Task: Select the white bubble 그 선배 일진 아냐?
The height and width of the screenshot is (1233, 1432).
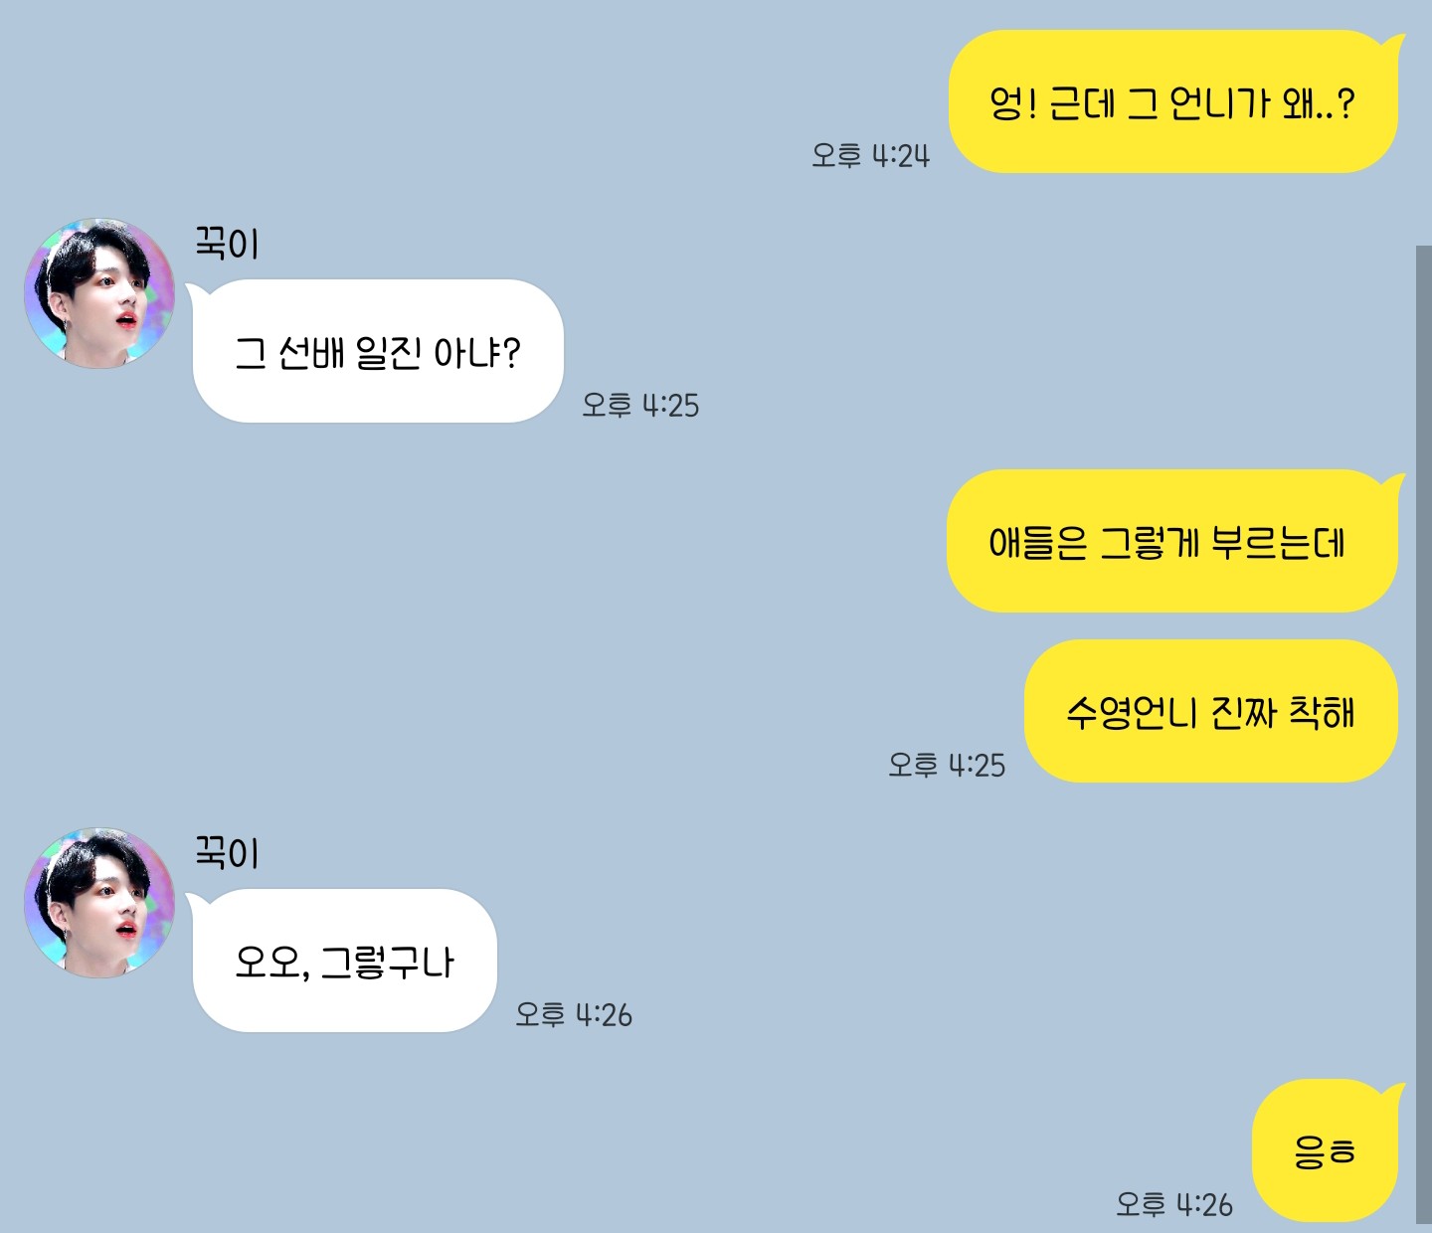Action: tap(378, 351)
